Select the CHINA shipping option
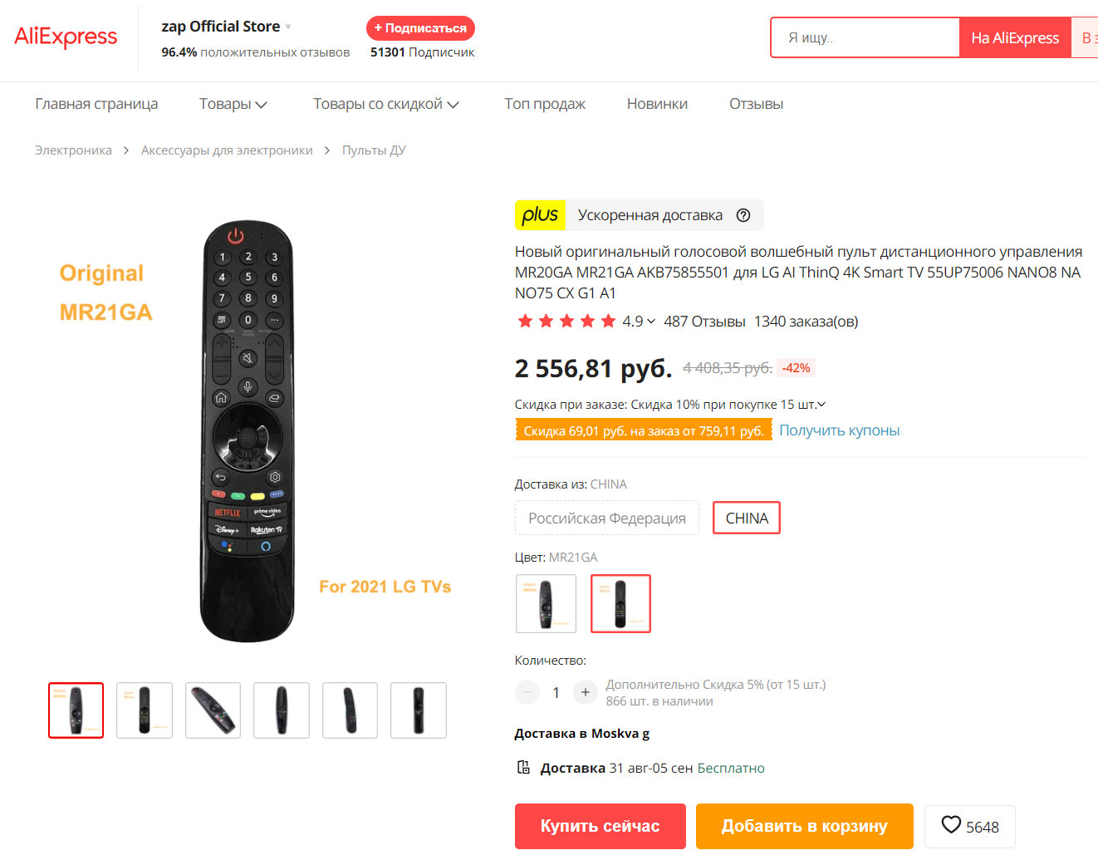 point(746,518)
